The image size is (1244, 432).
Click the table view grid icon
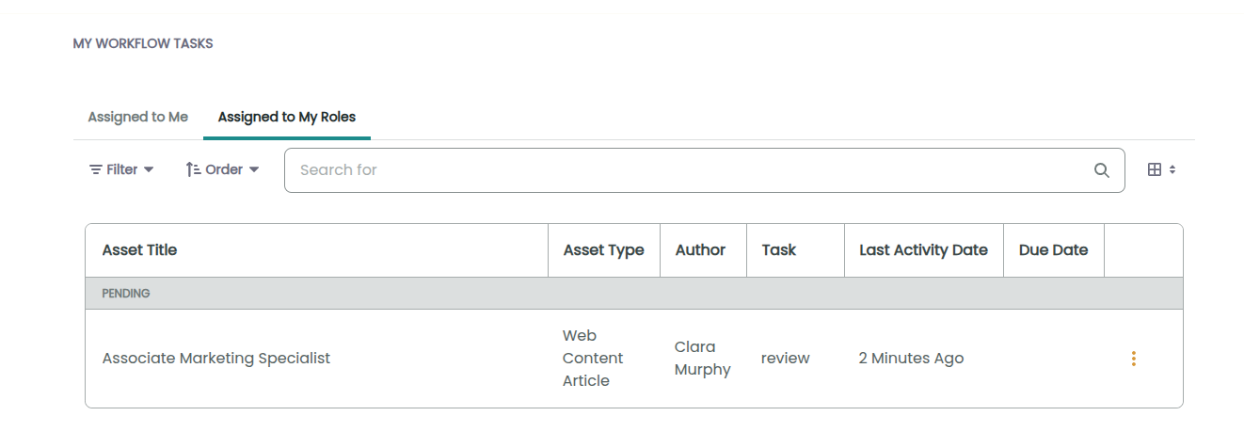(x=1155, y=170)
